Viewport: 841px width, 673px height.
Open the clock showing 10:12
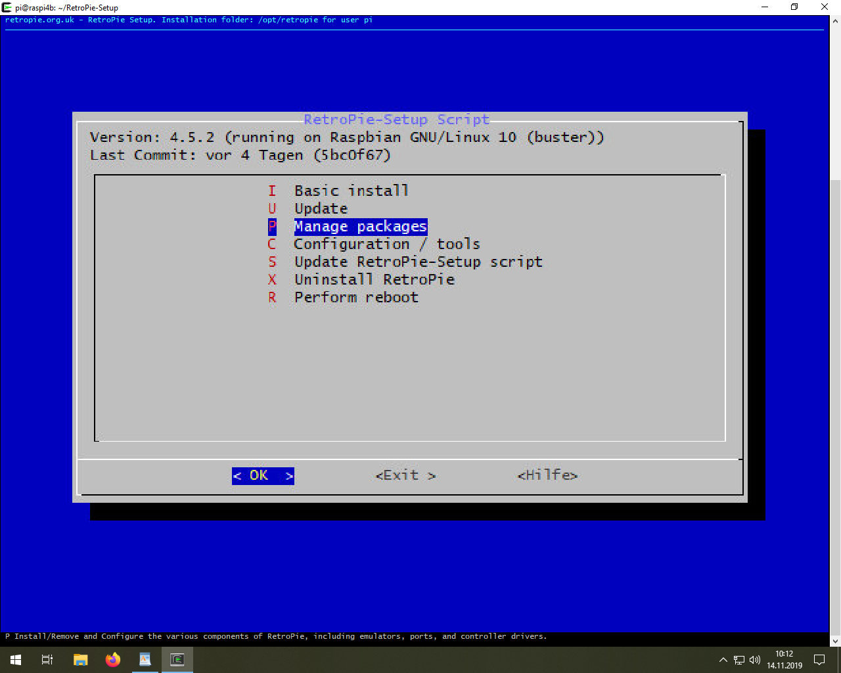tap(784, 659)
